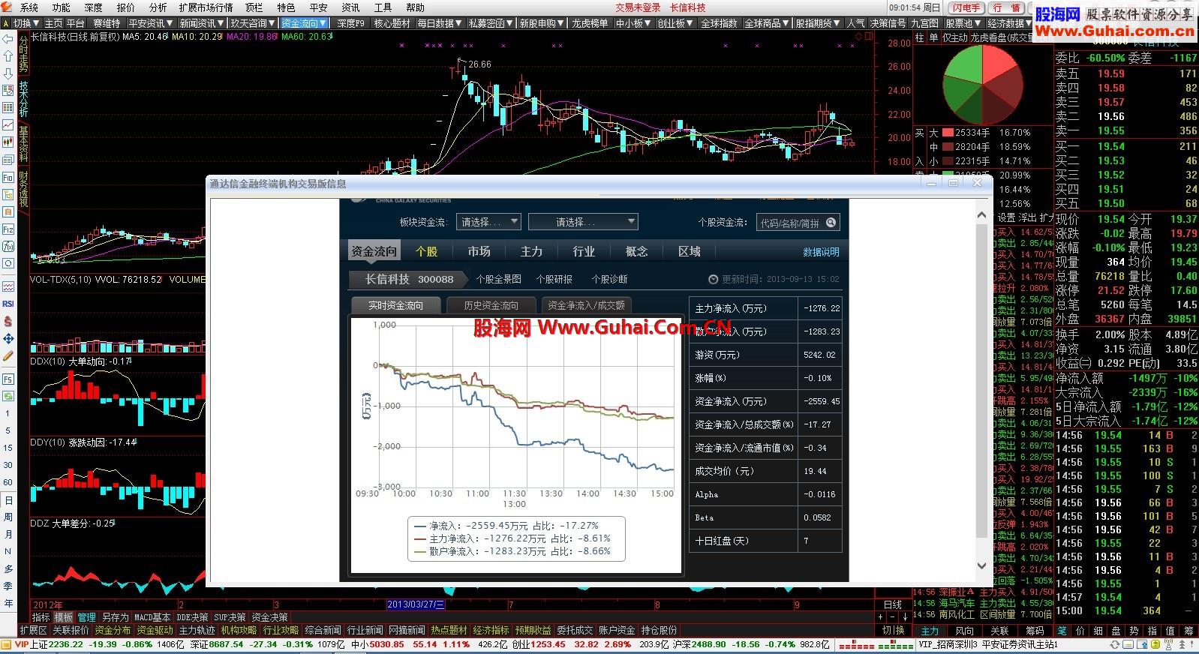Viewport: 1199px width, 654px height.
Task: Select the 15 minute period in sidebar
Action: [x=8, y=448]
